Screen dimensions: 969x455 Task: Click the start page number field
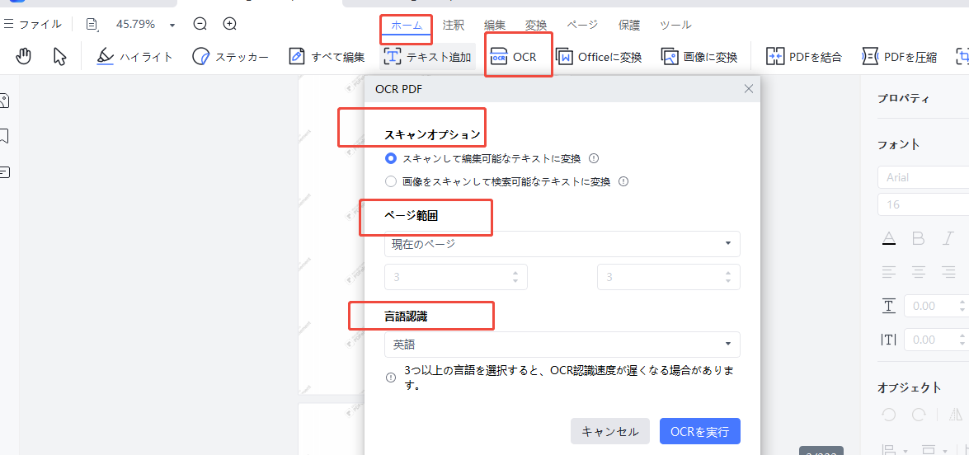tap(455, 277)
